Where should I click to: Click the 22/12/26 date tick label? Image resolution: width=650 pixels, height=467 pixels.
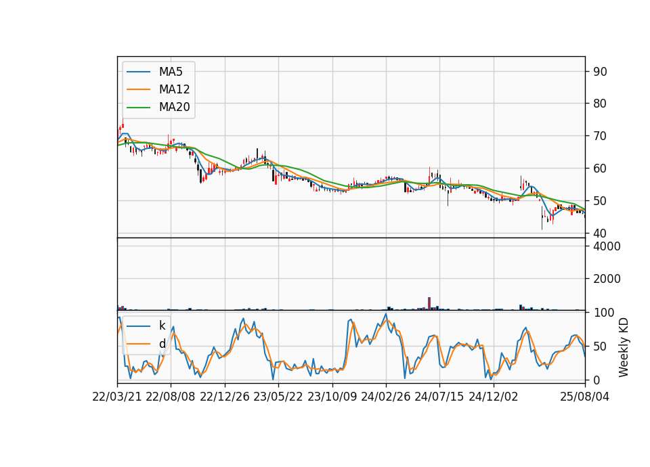pyautogui.click(x=225, y=397)
